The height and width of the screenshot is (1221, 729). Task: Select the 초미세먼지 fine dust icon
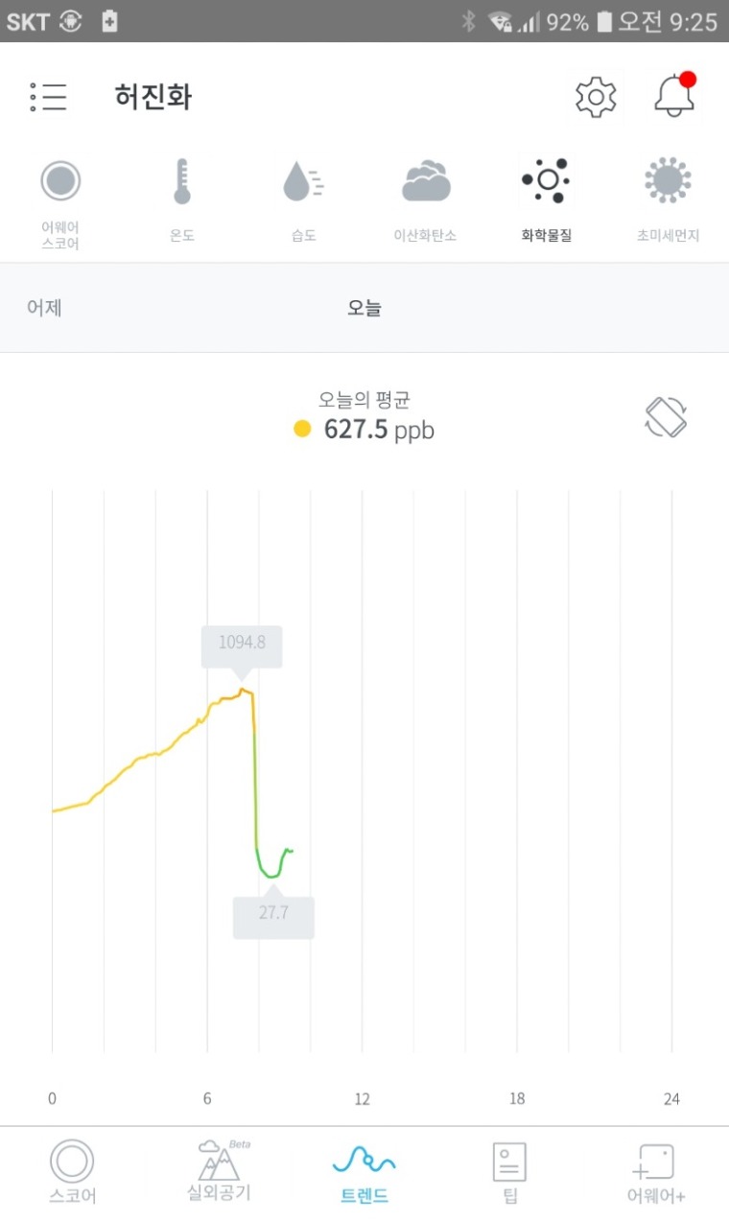click(x=668, y=180)
